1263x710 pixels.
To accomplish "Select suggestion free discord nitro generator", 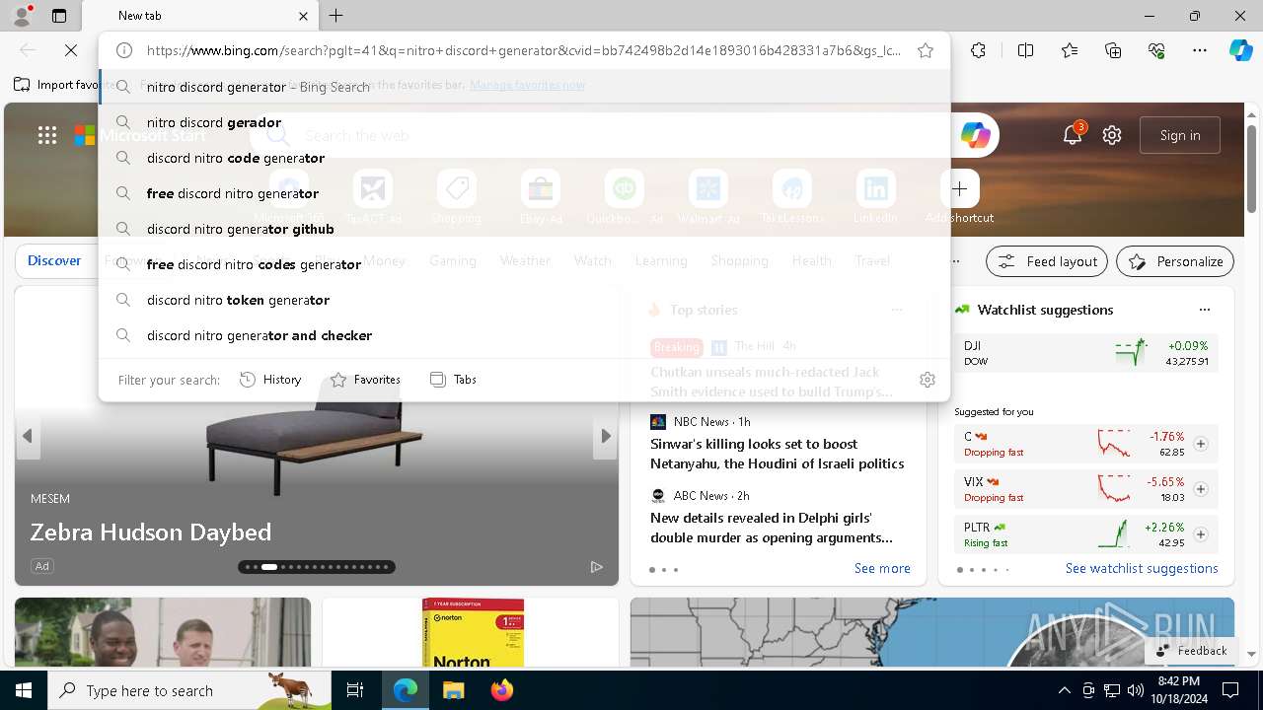I will [524, 193].
